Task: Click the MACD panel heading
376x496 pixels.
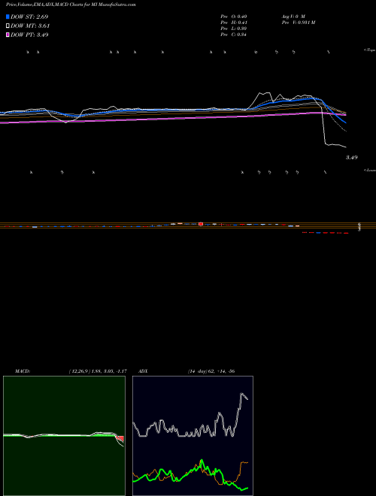Action: (x=23, y=371)
